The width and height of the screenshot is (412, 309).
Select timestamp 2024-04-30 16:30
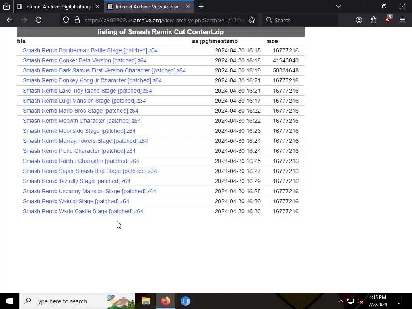237,211
